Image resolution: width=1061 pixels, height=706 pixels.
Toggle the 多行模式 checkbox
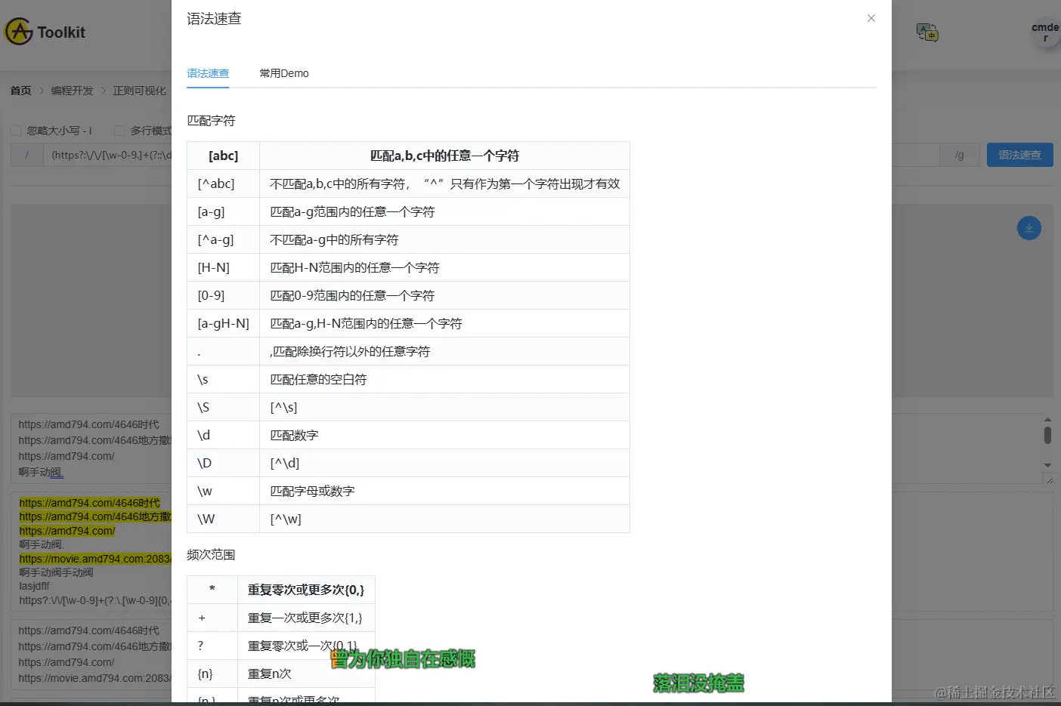(x=119, y=131)
